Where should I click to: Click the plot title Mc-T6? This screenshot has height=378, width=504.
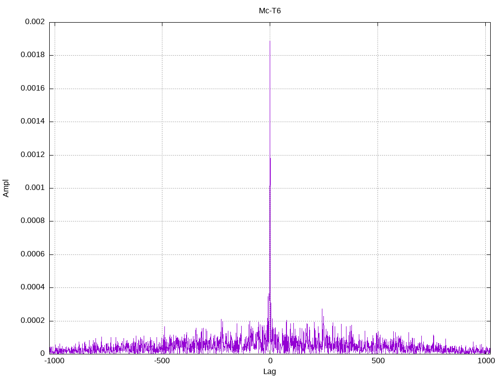pyautogui.click(x=270, y=10)
